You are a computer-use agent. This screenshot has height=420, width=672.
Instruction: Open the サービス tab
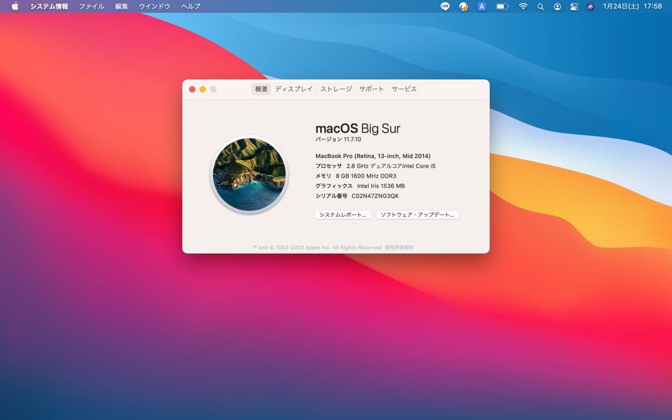tap(404, 89)
